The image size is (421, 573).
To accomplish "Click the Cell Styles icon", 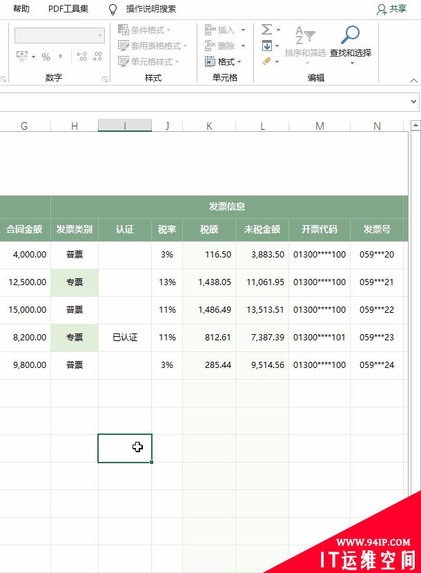I will point(123,61).
